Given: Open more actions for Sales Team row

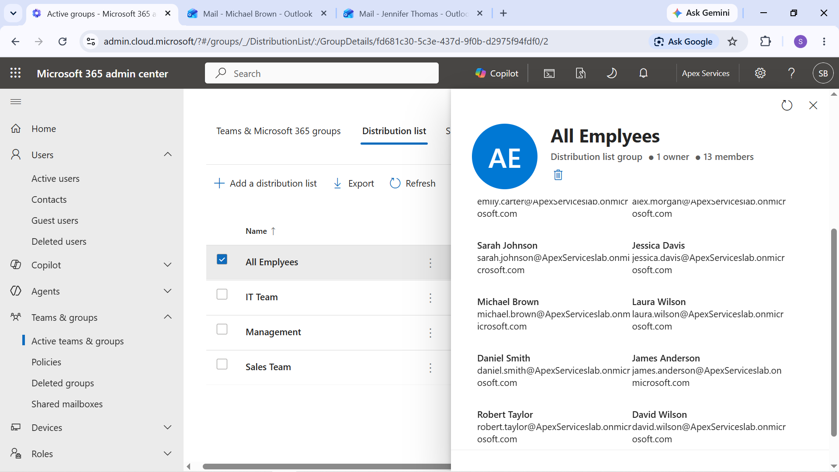Looking at the screenshot, I should tap(430, 368).
